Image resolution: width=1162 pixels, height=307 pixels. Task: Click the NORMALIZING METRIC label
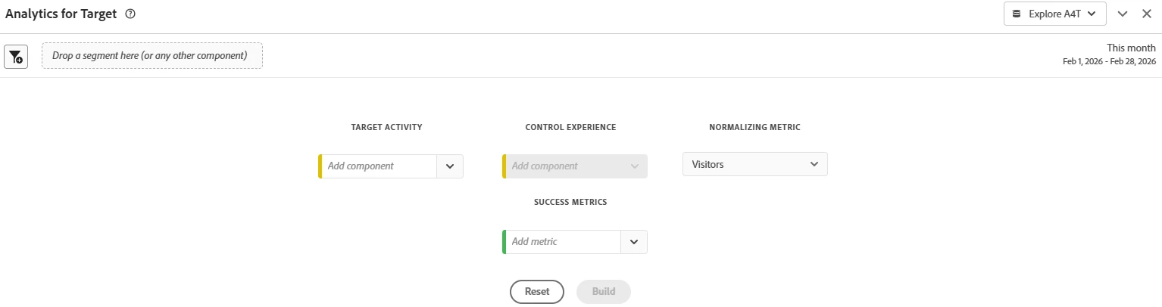tap(755, 127)
